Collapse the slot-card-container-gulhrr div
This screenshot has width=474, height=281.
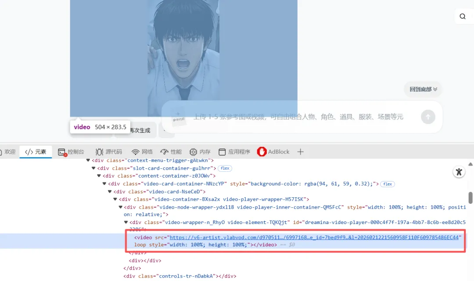coord(93,168)
